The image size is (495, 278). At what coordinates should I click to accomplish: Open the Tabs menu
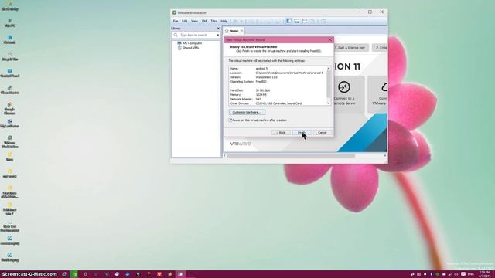point(213,21)
